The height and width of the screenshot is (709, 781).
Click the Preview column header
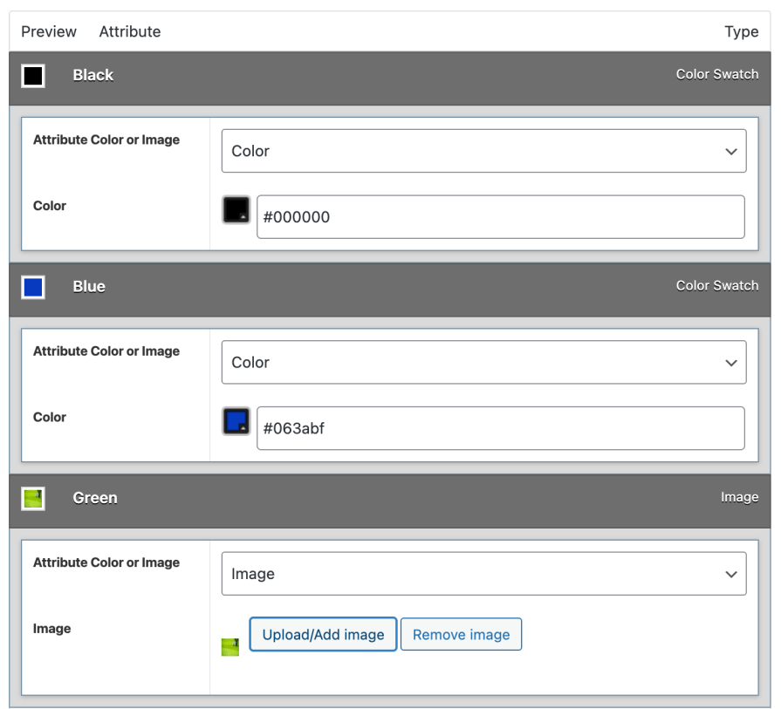click(x=48, y=31)
